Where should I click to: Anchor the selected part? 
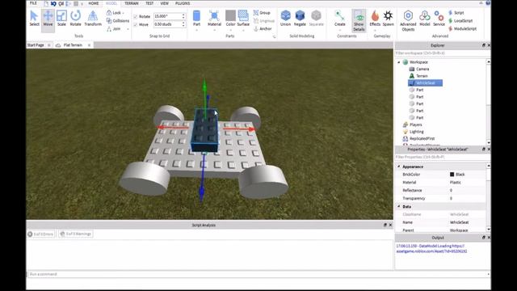click(263, 29)
